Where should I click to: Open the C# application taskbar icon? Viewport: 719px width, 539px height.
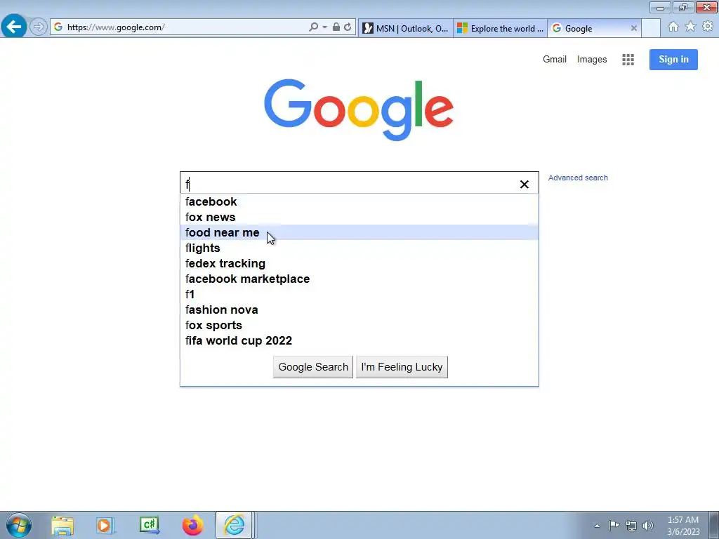pos(149,526)
